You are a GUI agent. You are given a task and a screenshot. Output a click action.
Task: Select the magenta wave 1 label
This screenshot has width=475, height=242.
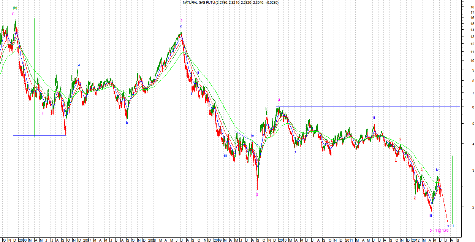pyautogui.click(x=43, y=113)
